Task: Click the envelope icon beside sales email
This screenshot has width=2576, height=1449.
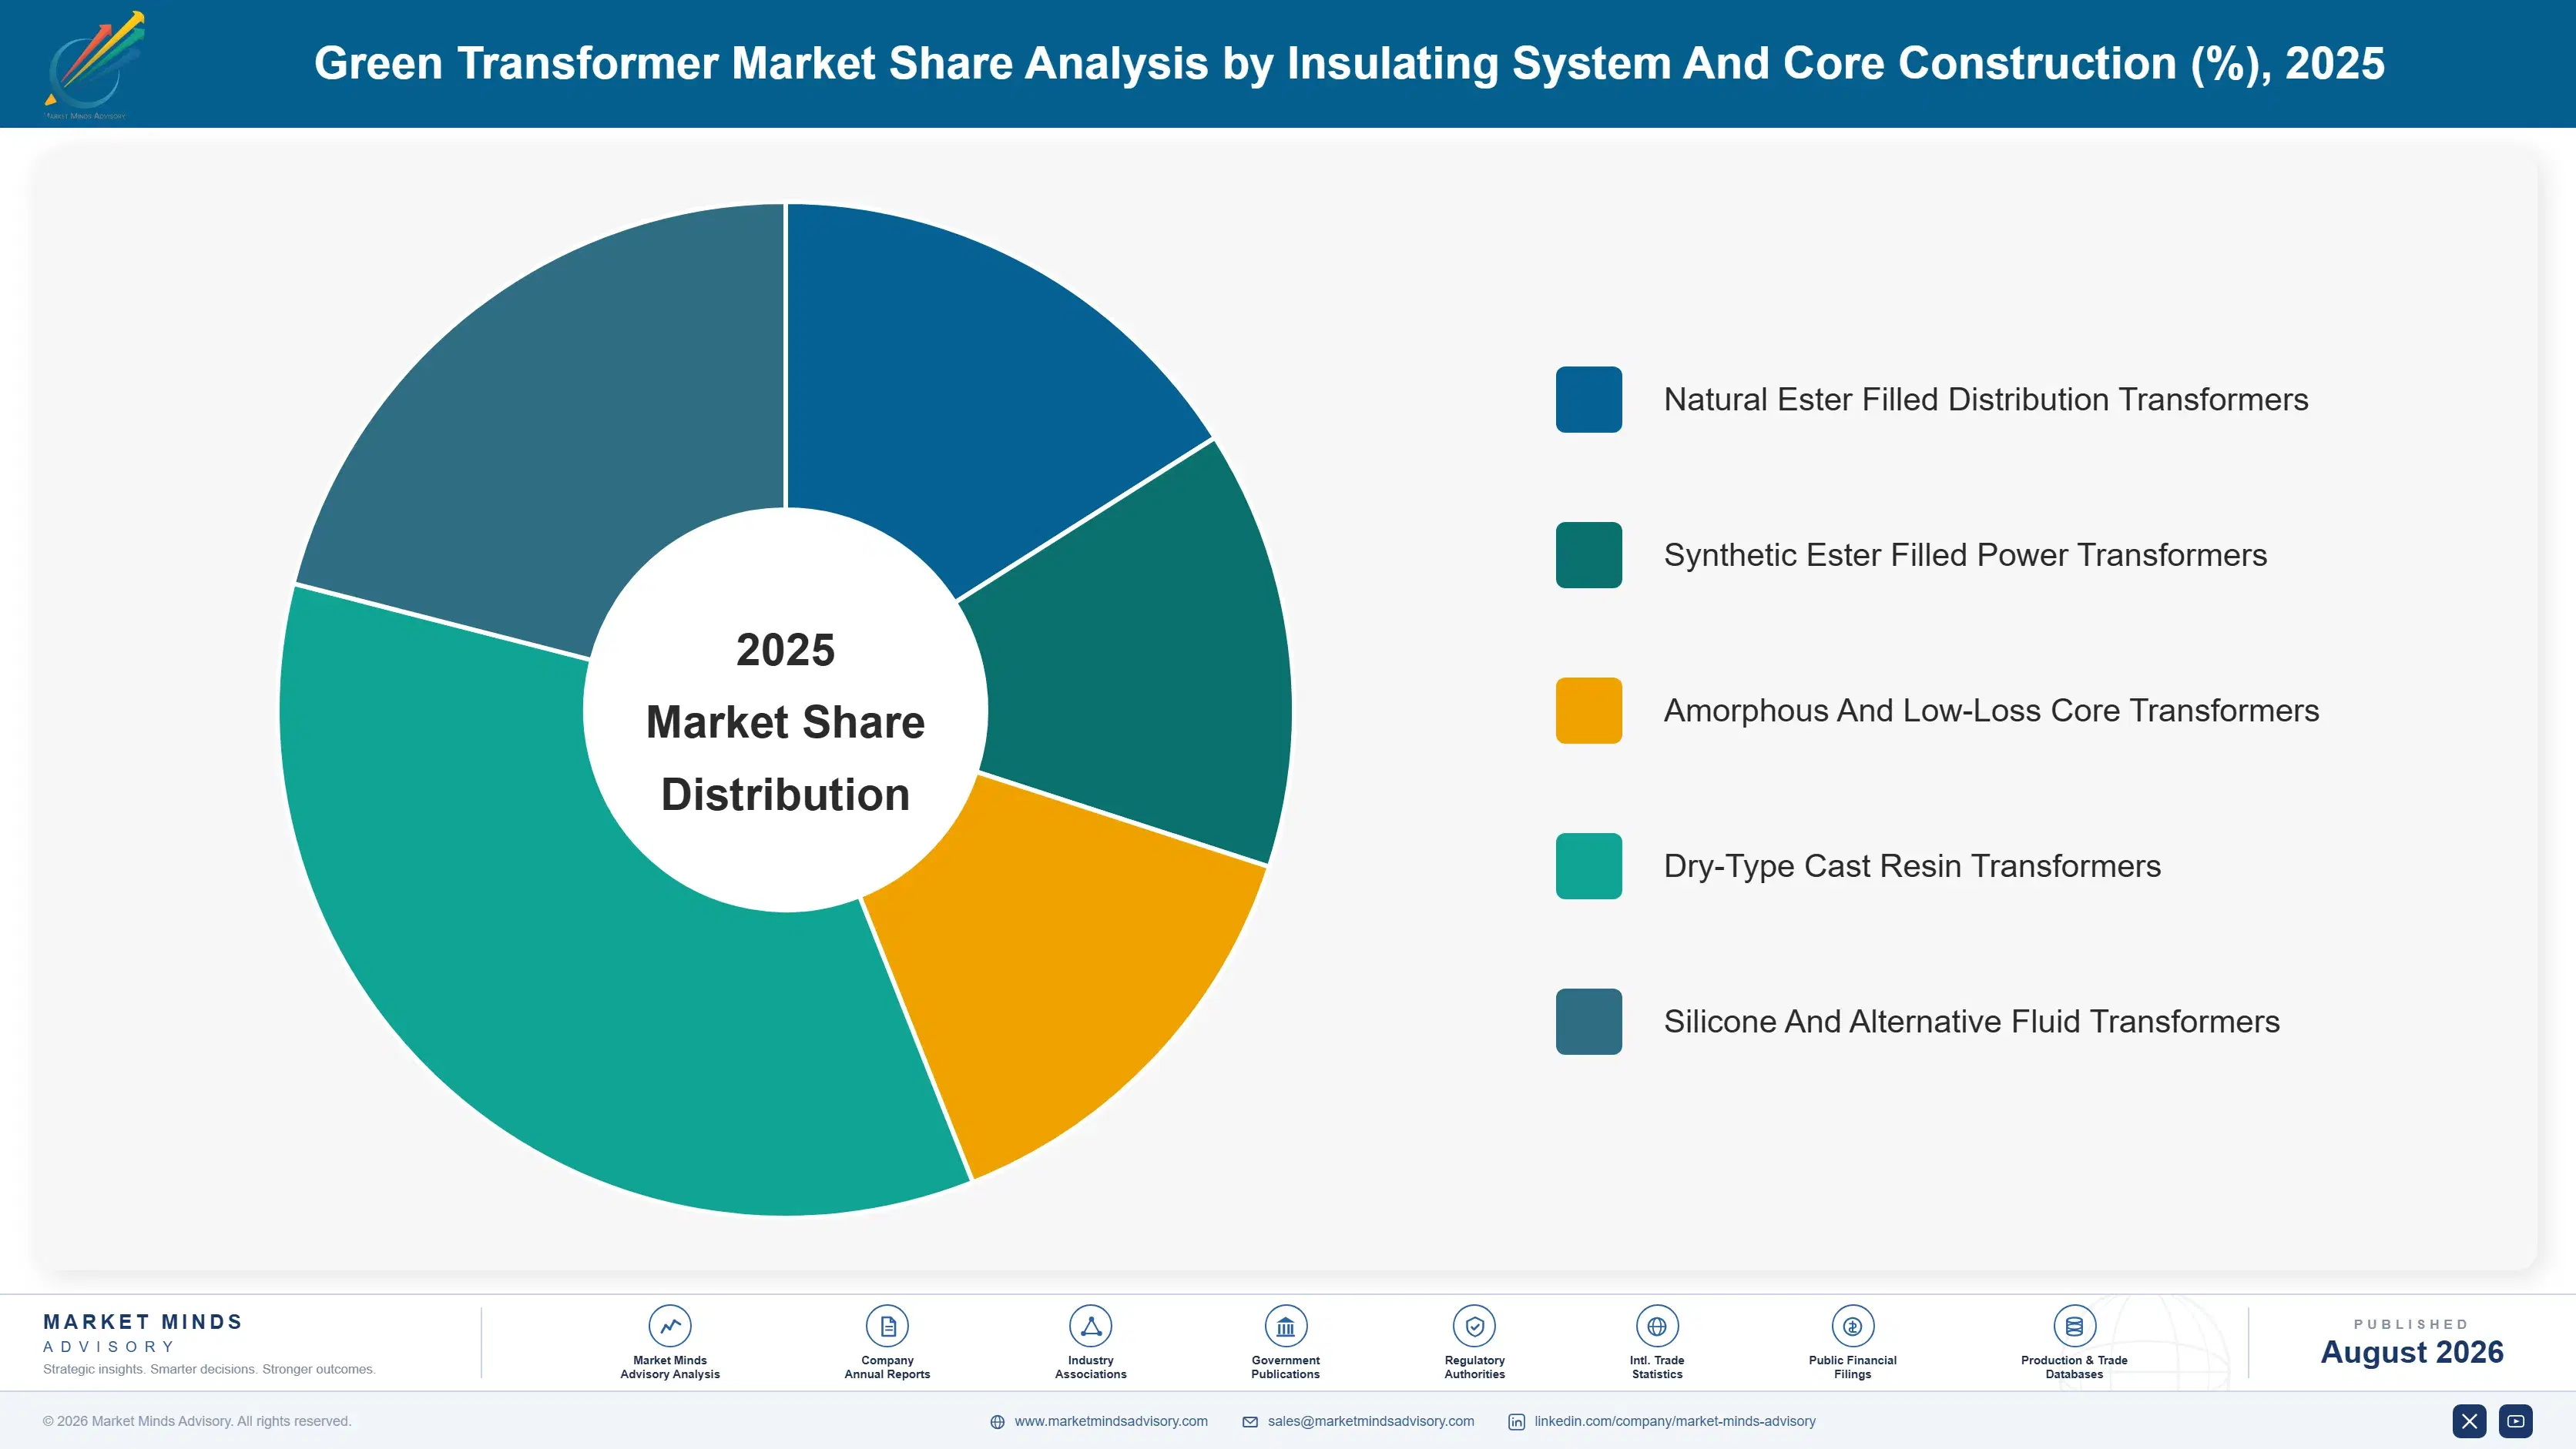Action: pos(1250,1422)
